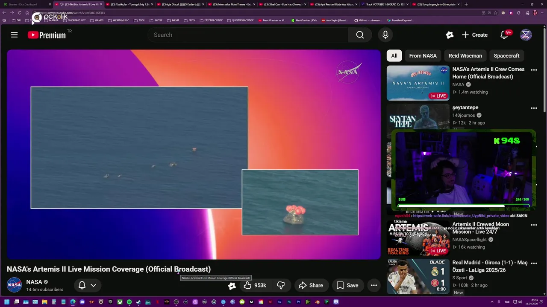This screenshot has height=307, width=547.
Task: Open options for Artemis II Crewed Moon Mission
Action: (534, 225)
